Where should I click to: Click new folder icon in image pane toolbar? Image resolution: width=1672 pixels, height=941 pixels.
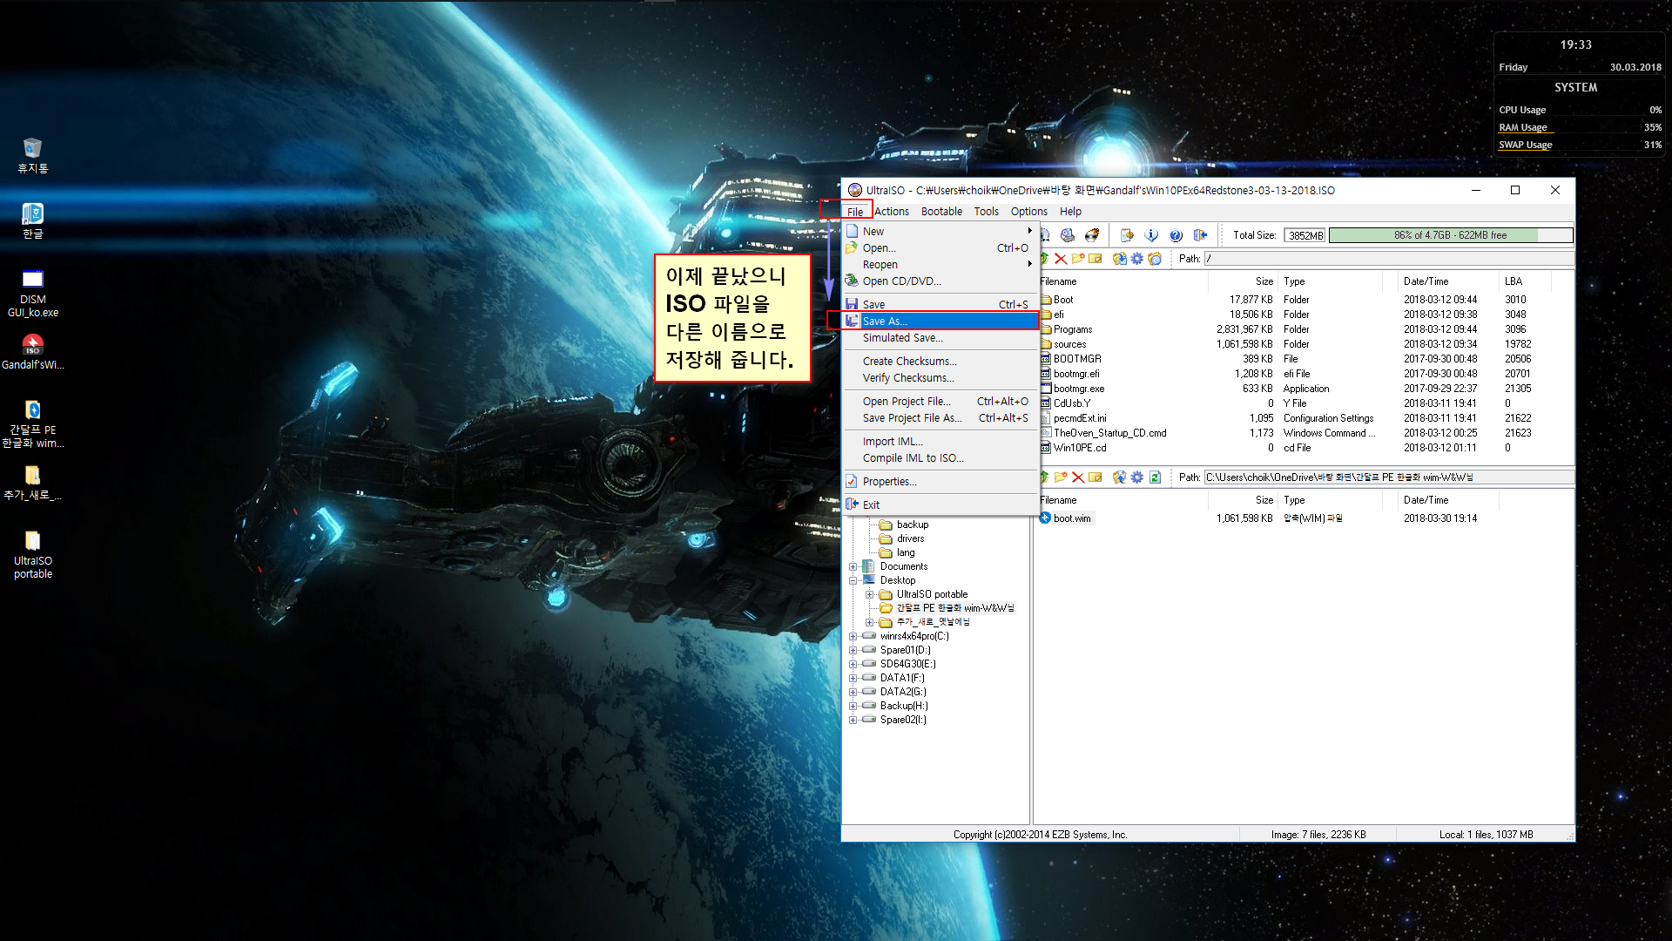[x=1078, y=259]
